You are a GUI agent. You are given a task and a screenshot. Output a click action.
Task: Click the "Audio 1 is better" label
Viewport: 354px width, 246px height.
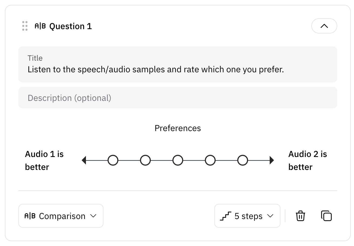click(44, 160)
